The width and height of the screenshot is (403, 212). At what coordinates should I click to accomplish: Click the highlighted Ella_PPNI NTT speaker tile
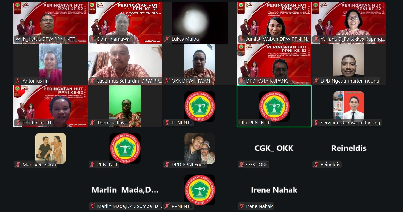[274, 106]
